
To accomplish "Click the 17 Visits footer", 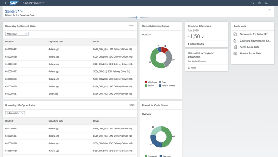I will pyautogui.click(x=207, y=68).
